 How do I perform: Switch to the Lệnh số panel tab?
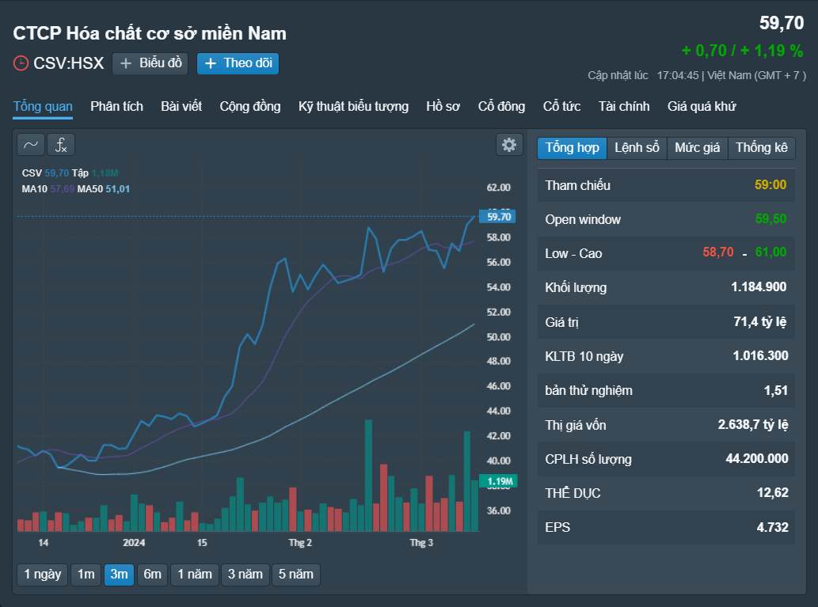coord(637,148)
